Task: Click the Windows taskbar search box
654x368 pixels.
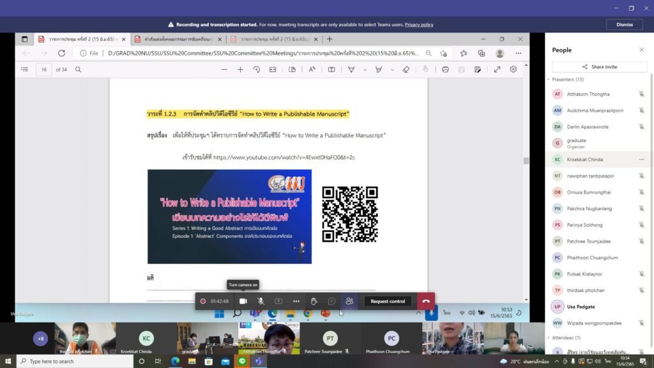Action: 75,362
